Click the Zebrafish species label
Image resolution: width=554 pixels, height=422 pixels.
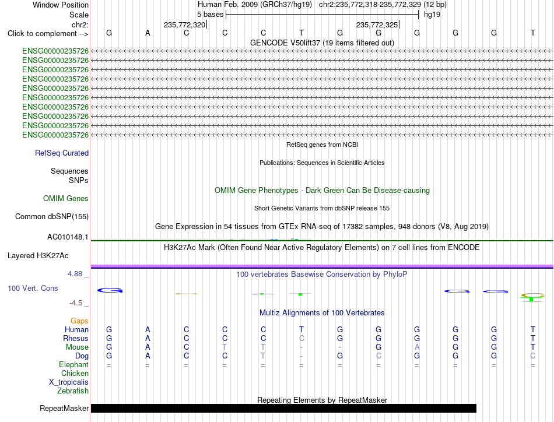coord(73,391)
